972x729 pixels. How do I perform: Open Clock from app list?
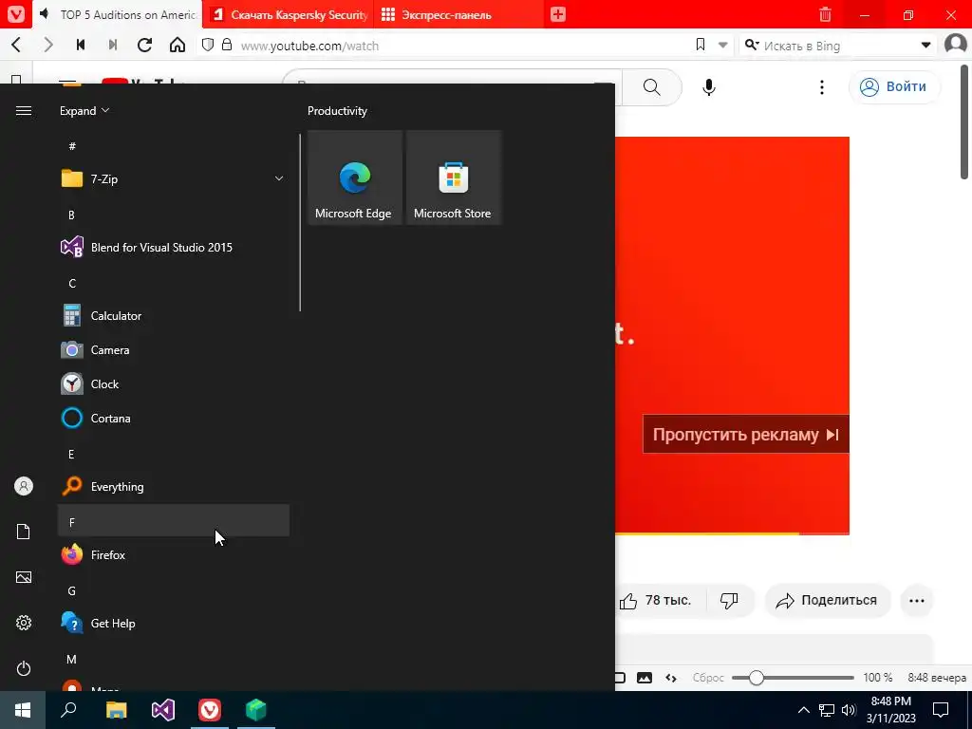tap(174, 383)
